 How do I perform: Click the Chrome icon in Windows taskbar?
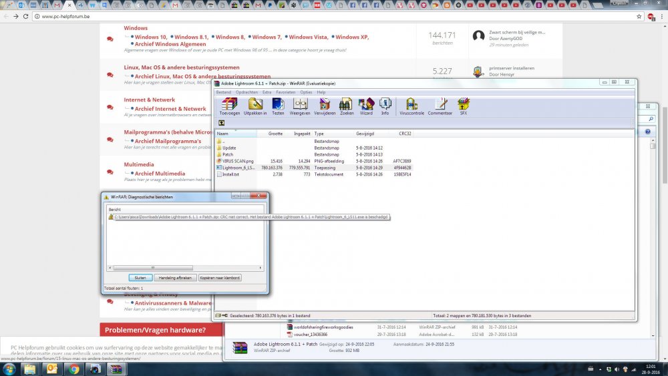point(73,369)
